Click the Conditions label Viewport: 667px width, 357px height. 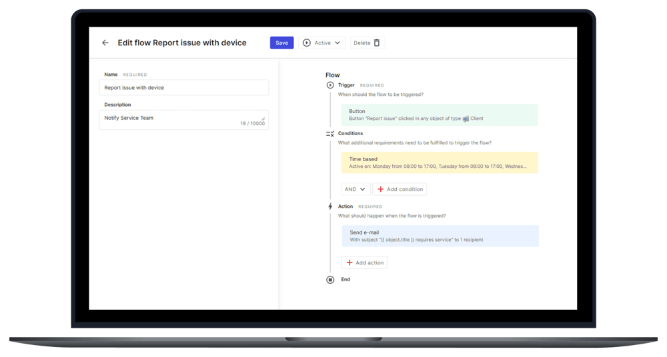tap(351, 133)
